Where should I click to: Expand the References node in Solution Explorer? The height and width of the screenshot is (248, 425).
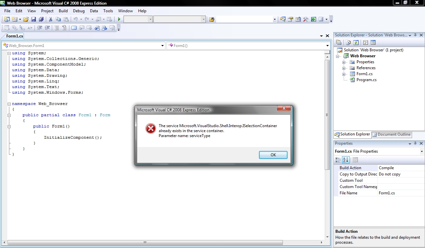(x=344, y=68)
